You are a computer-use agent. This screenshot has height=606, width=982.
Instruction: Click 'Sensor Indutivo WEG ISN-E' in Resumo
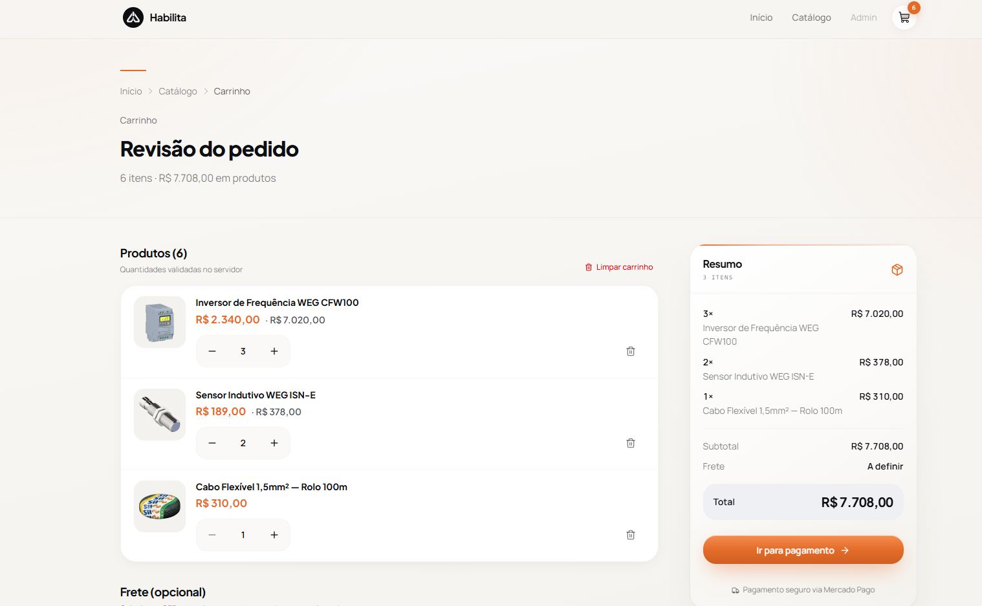758,376
